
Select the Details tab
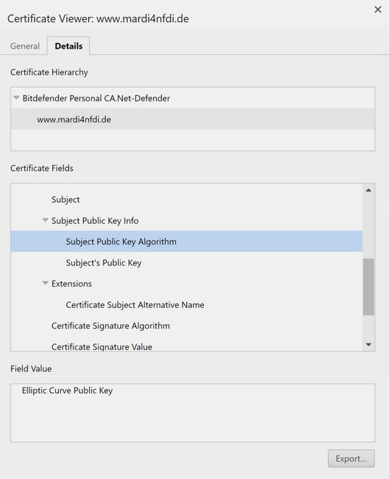(68, 46)
